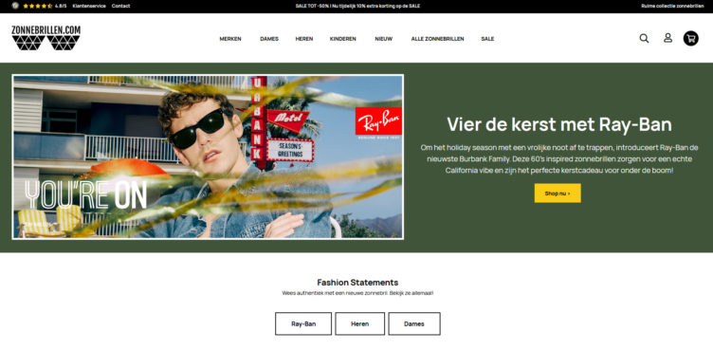Click the Zonnebrillen.com logo

pyautogui.click(x=46, y=38)
